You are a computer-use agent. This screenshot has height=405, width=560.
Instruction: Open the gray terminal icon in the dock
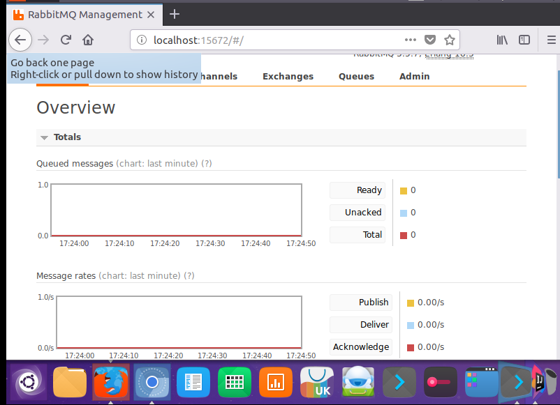(399, 382)
